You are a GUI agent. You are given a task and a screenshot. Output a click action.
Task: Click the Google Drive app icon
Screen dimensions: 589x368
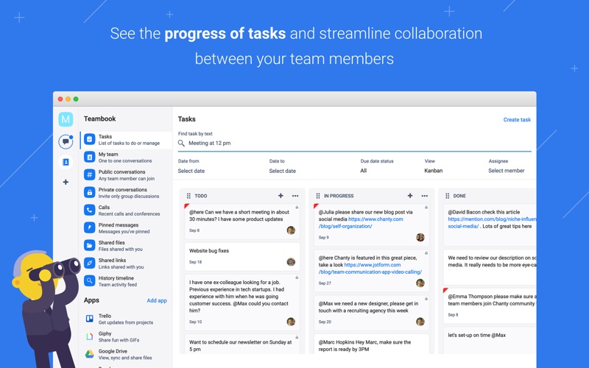pyautogui.click(x=89, y=354)
